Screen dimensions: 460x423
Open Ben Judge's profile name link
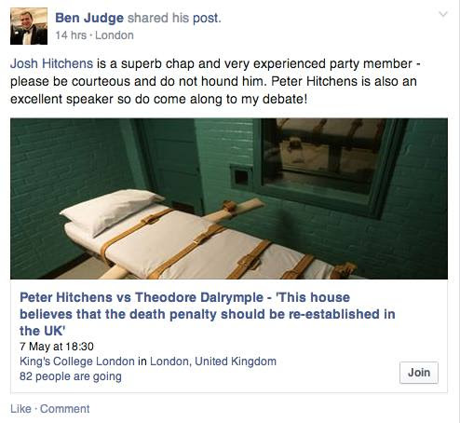(89, 18)
